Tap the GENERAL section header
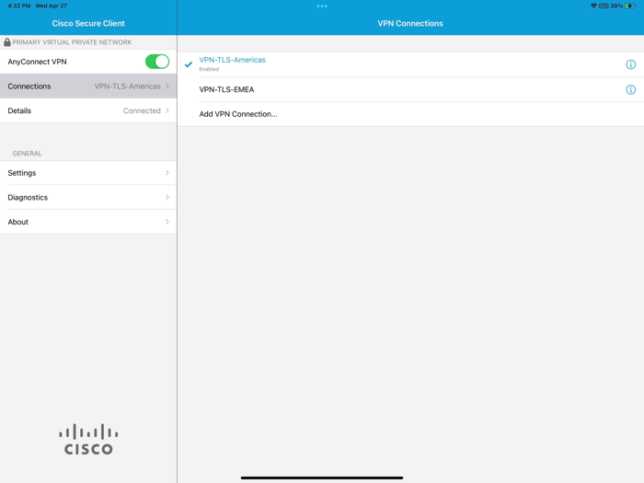The height and width of the screenshot is (483, 644). point(27,154)
